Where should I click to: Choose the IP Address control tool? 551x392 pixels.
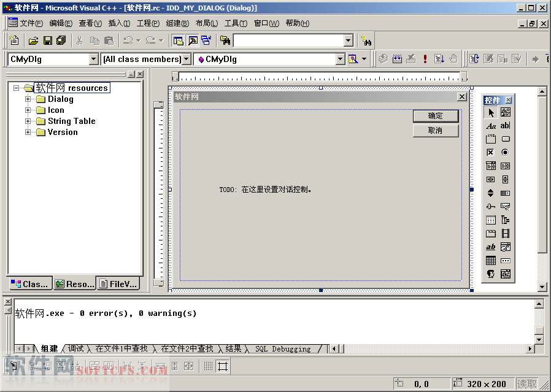[x=506, y=261]
